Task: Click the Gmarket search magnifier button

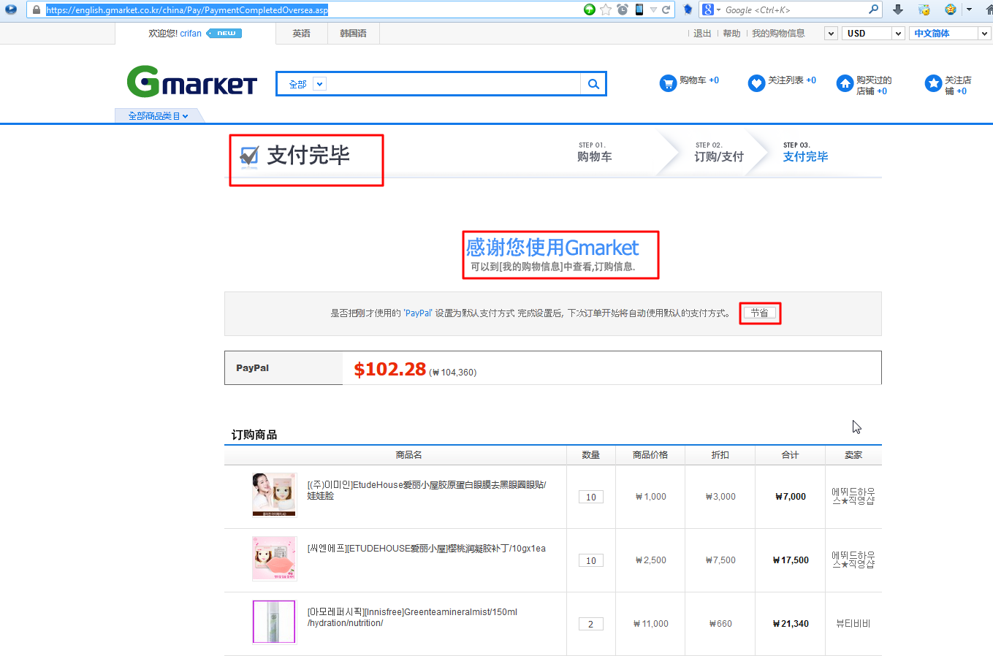Action: tap(593, 84)
